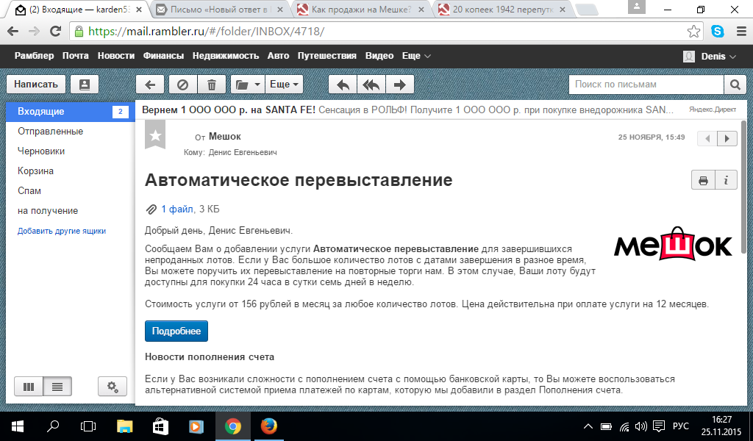Click the Мешок logo image
Screen dimensions: 753x441
[673, 243]
